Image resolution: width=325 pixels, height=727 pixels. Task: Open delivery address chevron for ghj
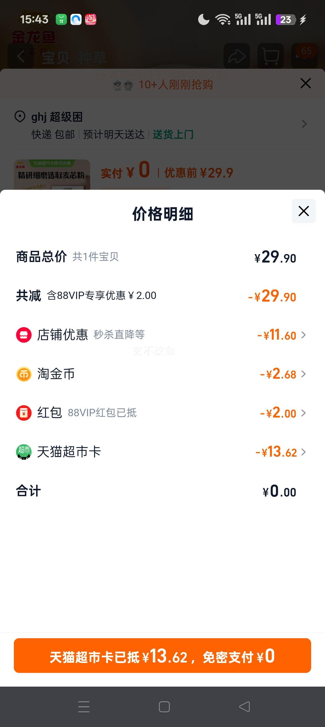(304, 124)
